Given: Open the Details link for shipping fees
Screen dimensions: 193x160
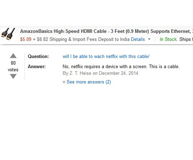Looking at the screenshot, I should (x=138, y=39).
